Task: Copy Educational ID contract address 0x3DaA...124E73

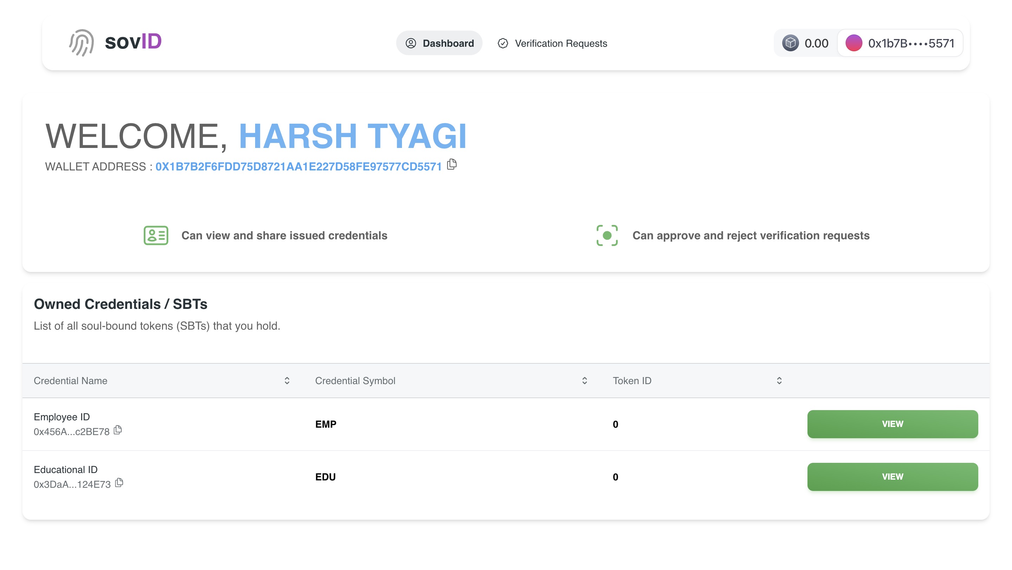Action: (119, 483)
